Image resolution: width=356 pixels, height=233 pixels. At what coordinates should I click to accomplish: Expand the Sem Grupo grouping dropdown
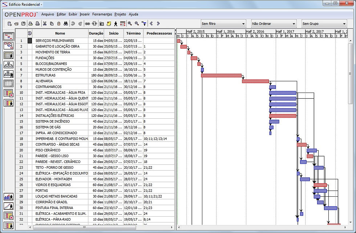(324, 24)
